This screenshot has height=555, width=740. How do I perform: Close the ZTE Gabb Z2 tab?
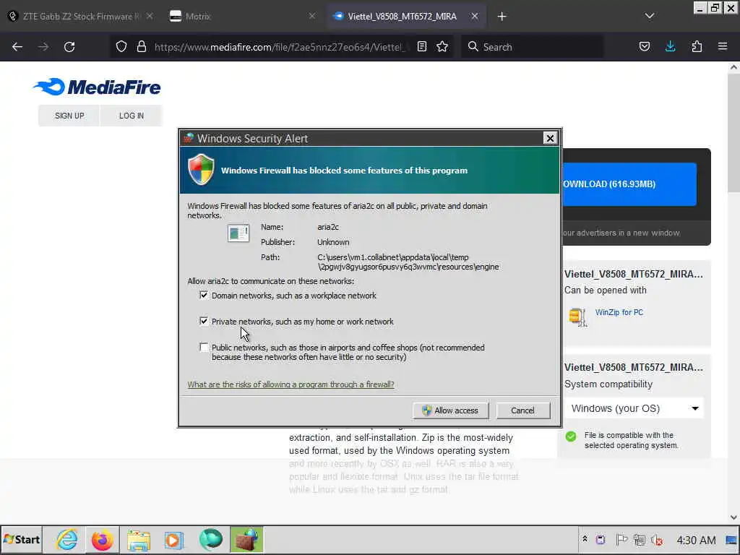coord(149,16)
